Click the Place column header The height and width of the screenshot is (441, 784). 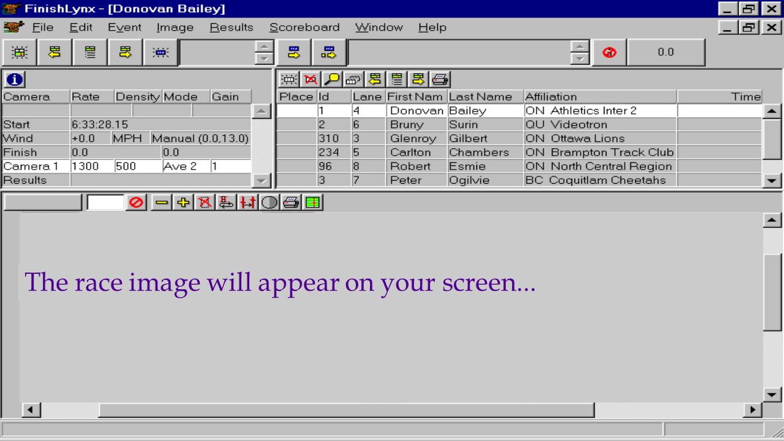click(x=296, y=97)
